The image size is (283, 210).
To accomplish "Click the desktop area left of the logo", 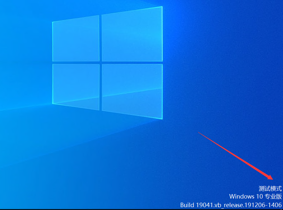I will (x=25, y=64).
